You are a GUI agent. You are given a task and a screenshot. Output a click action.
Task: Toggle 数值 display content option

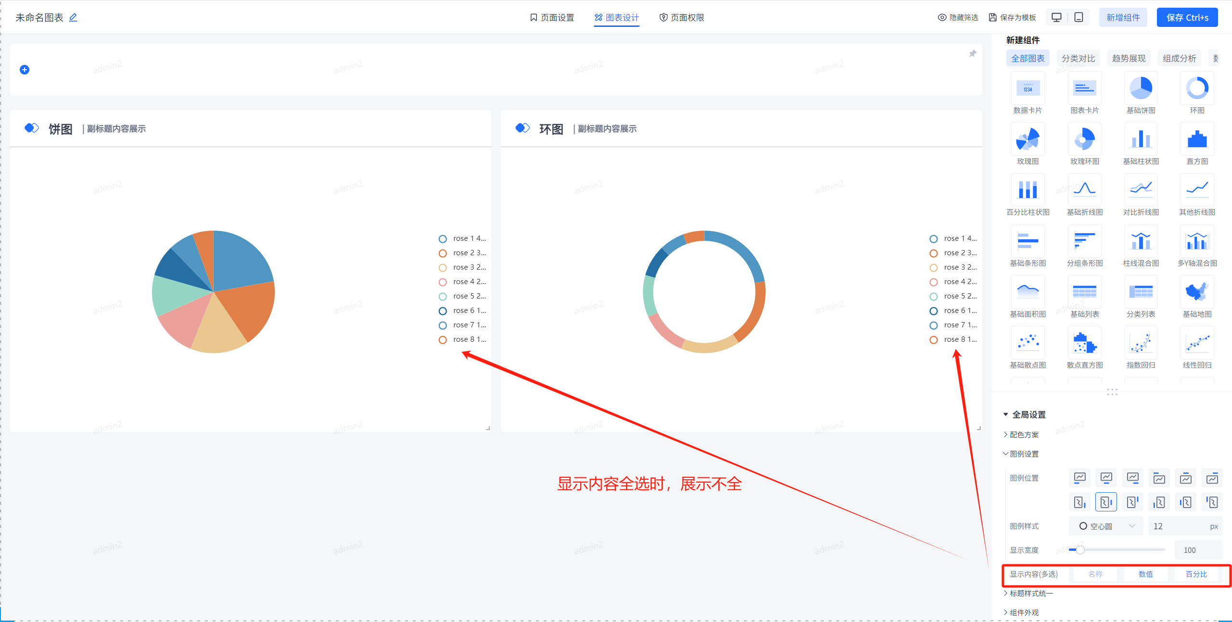[1145, 574]
